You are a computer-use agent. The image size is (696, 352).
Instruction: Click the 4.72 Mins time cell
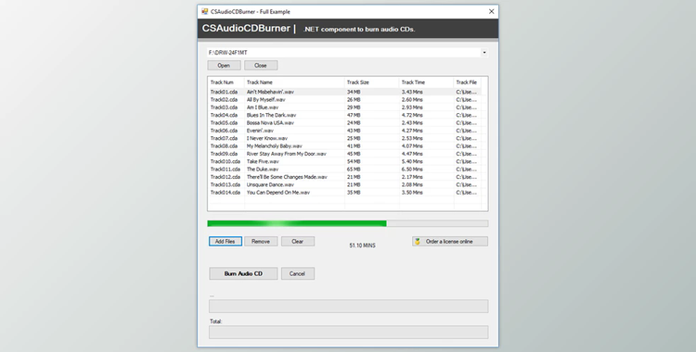click(x=412, y=115)
